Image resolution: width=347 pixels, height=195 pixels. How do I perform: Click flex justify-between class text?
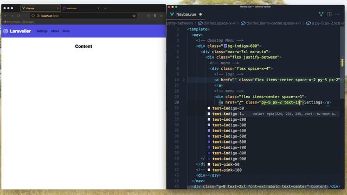pos(254,57)
